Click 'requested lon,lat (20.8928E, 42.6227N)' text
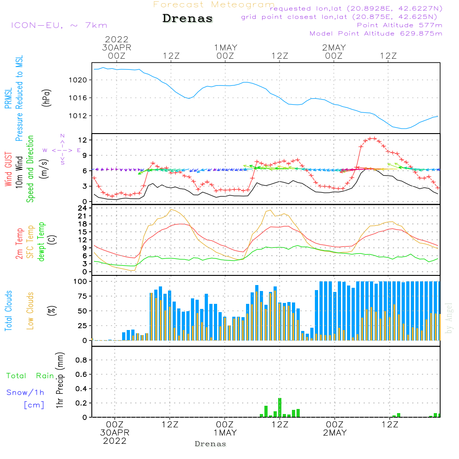This screenshot has height=459, width=459. point(356,8)
